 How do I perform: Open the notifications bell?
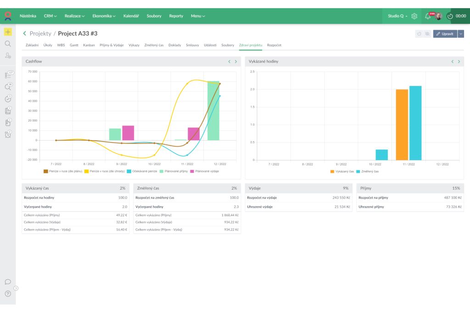(x=428, y=16)
